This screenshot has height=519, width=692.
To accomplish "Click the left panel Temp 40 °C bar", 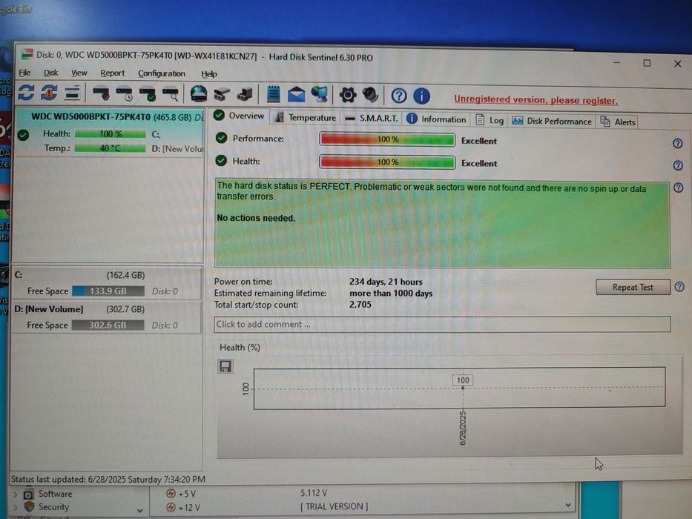I will click(x=110, y=148).
